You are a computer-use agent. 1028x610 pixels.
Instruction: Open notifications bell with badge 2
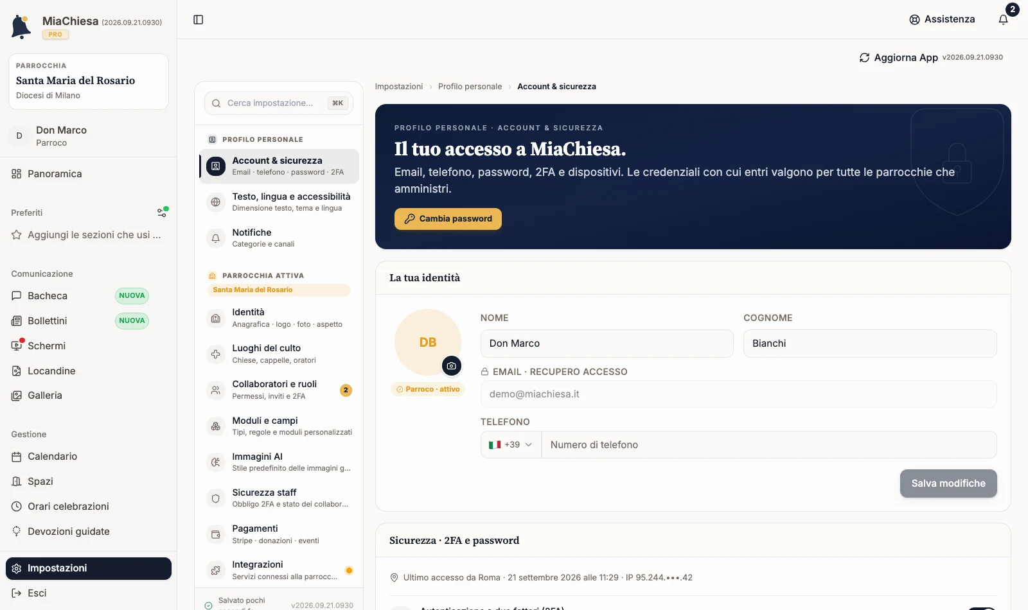[1004, 19]
